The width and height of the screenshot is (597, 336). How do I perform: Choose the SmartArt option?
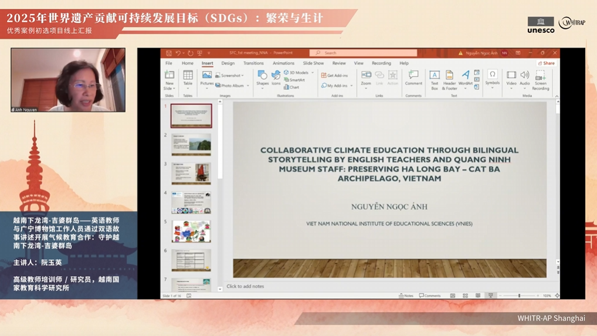pyautogui.click(x=294, y=80)
